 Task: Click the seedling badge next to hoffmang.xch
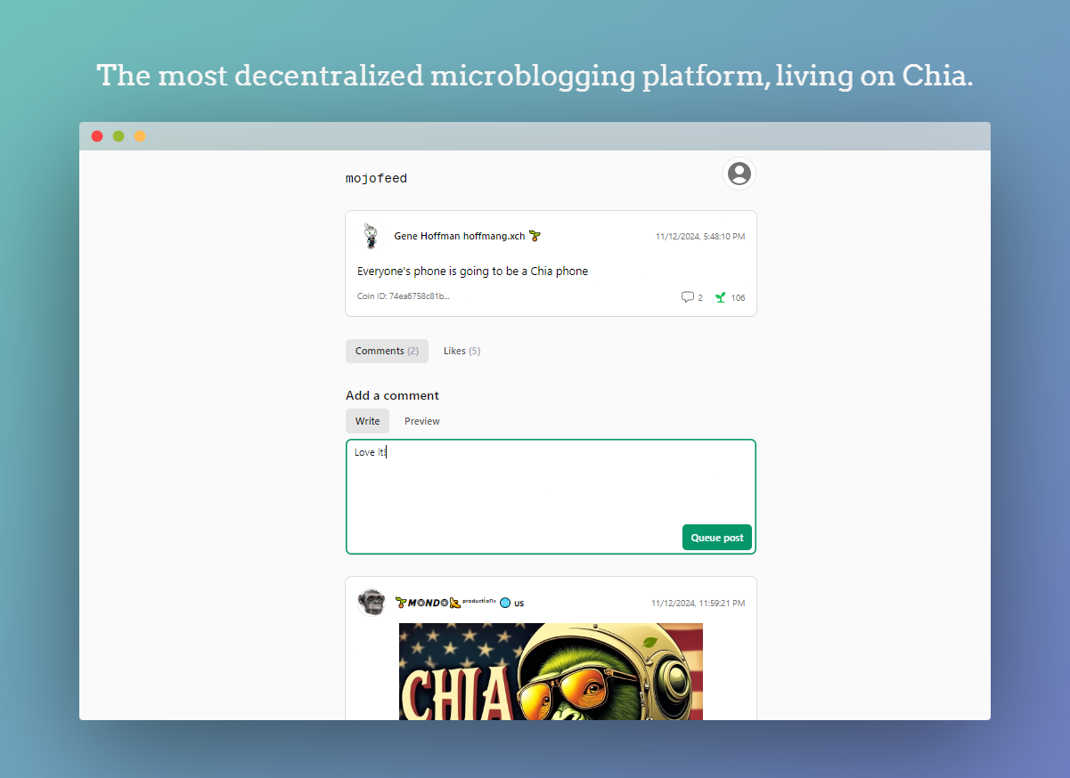[535, 236]
